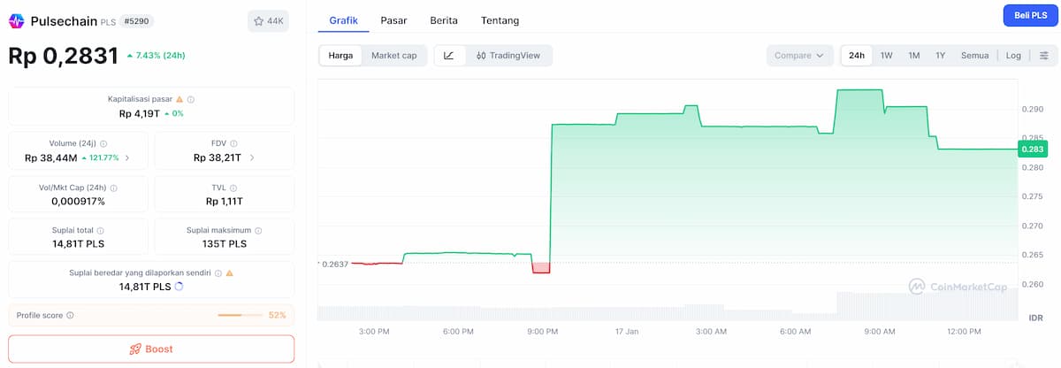Open info icon beside Suplai beredar yang dilaporkan sendiri
The image size is (1061, 368).
click(x=218, y=272)
